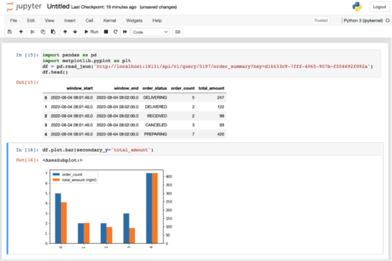The width and height of the screenshot is (392, 261).
Task: Move selected cell up arrow
Action: [65, 32]
